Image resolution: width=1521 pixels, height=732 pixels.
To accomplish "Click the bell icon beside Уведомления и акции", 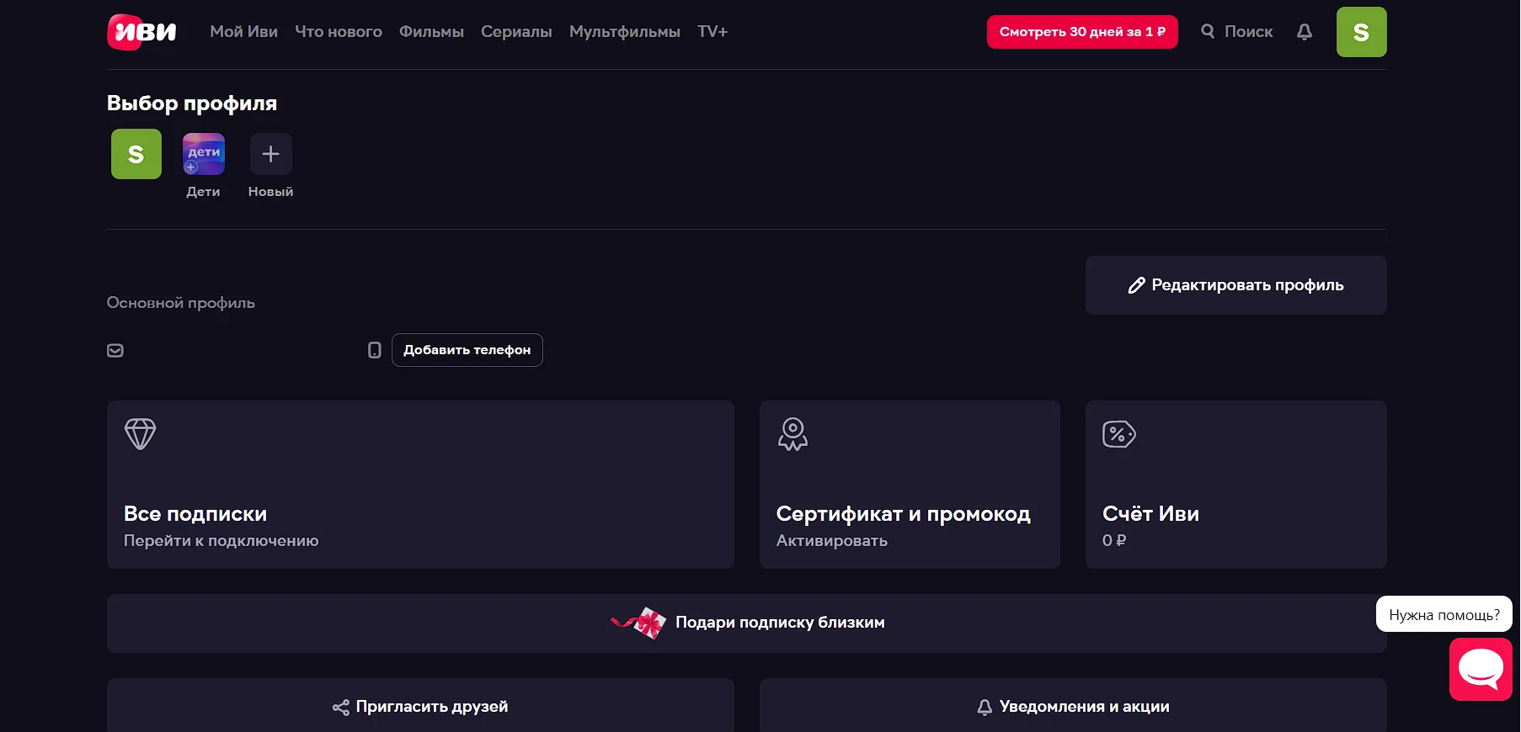I will pyautogui.click(x=985, y=708).
